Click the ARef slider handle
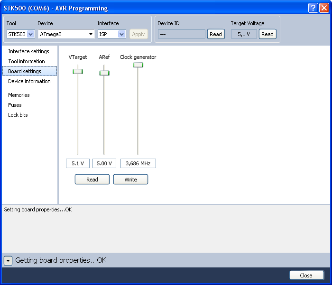This screenshot has height=285, width=332. (x=104, y=73)
